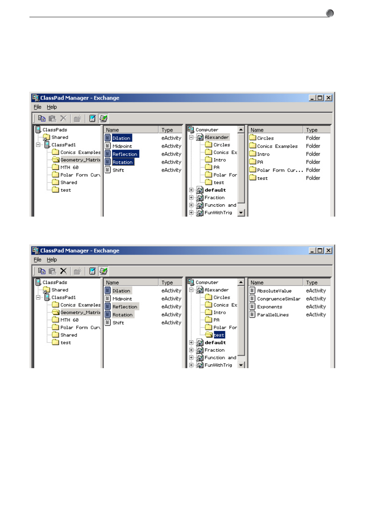Open the File menu in the upper window

click(37, 107)
